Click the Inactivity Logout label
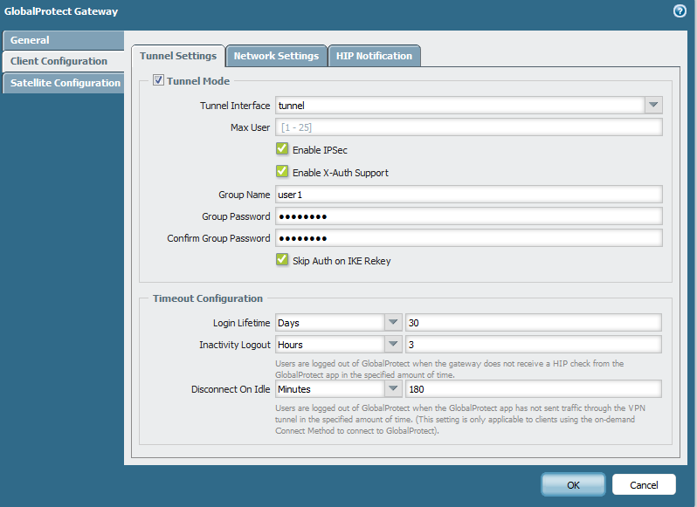 pos(235,345)
